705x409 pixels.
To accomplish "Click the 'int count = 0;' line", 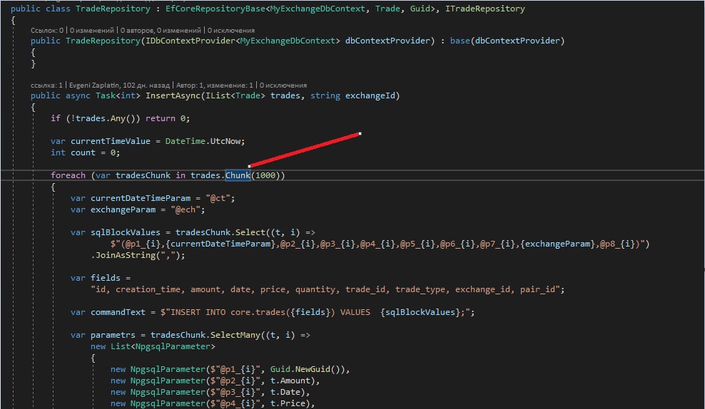I will [x=86, y=152].
